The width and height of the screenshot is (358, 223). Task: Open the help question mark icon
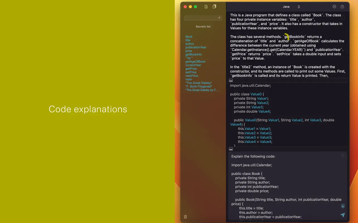[342, 6]
